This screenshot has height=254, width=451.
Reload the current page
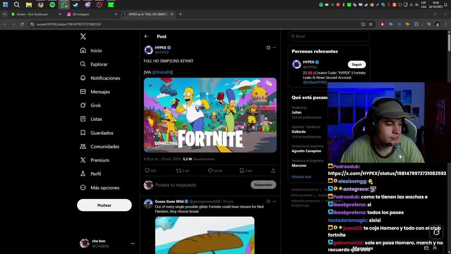[22, 24]
